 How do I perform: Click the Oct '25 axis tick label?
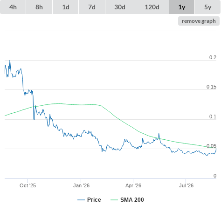click(x=28, y=185)
